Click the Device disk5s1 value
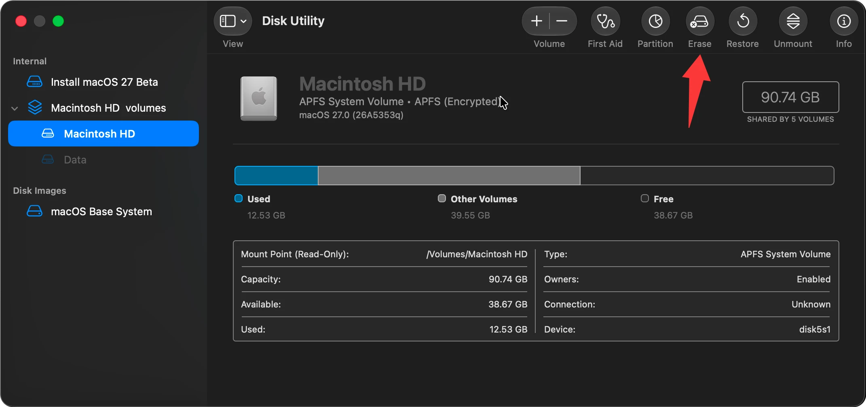Screen dimensions: 866x407 tap(815, 329)
